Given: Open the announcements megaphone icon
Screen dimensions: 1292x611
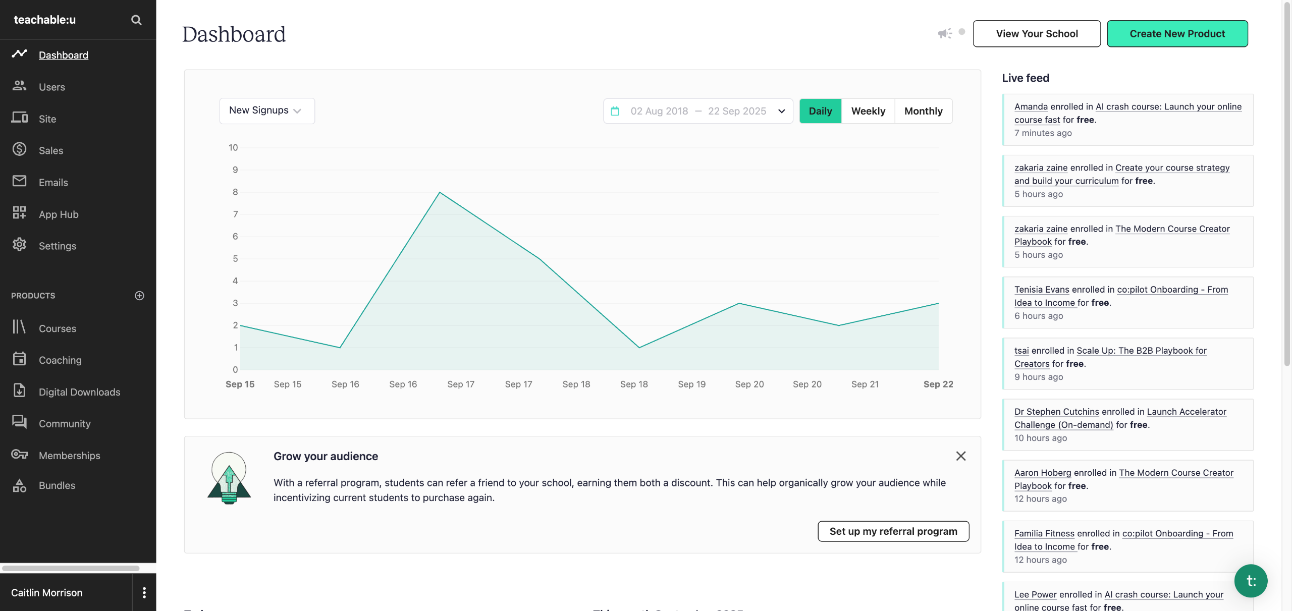Looking at the screenshot, I should pos(944,33).
